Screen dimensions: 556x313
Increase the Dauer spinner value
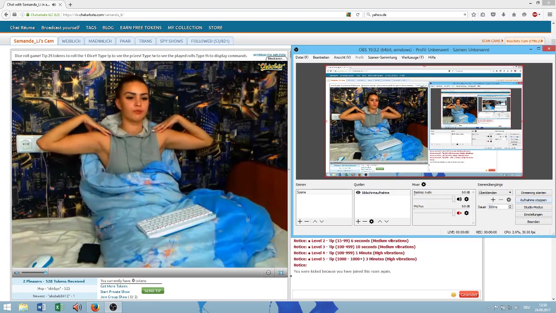510,206
